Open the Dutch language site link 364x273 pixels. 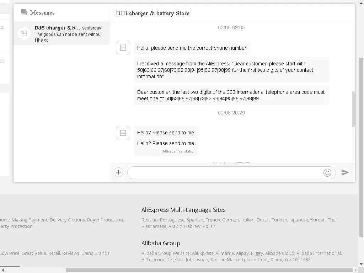click(x=263, y=220)
